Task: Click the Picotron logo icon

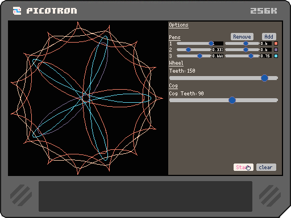Action: [17, 11]
